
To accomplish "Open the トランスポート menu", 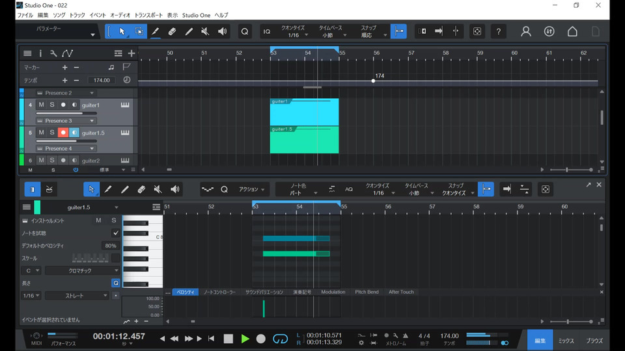I will pos(148,15).
